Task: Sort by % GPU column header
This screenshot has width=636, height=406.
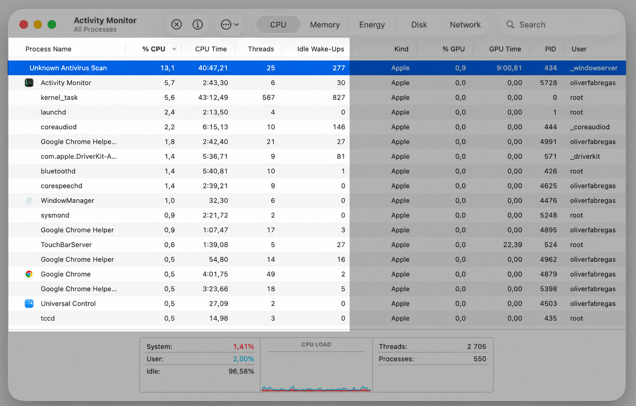Action: [453, 49]
